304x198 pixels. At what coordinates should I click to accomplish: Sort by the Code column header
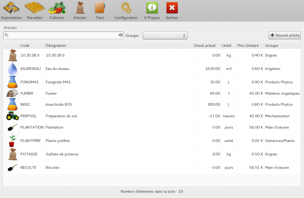32,45
